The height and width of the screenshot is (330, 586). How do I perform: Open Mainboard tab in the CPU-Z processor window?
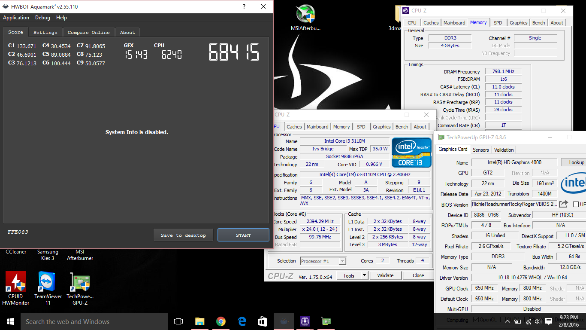point(317,127)
